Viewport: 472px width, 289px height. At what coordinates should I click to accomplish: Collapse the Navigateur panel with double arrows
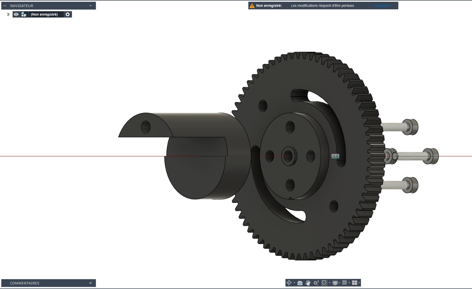tap(5, 6)
